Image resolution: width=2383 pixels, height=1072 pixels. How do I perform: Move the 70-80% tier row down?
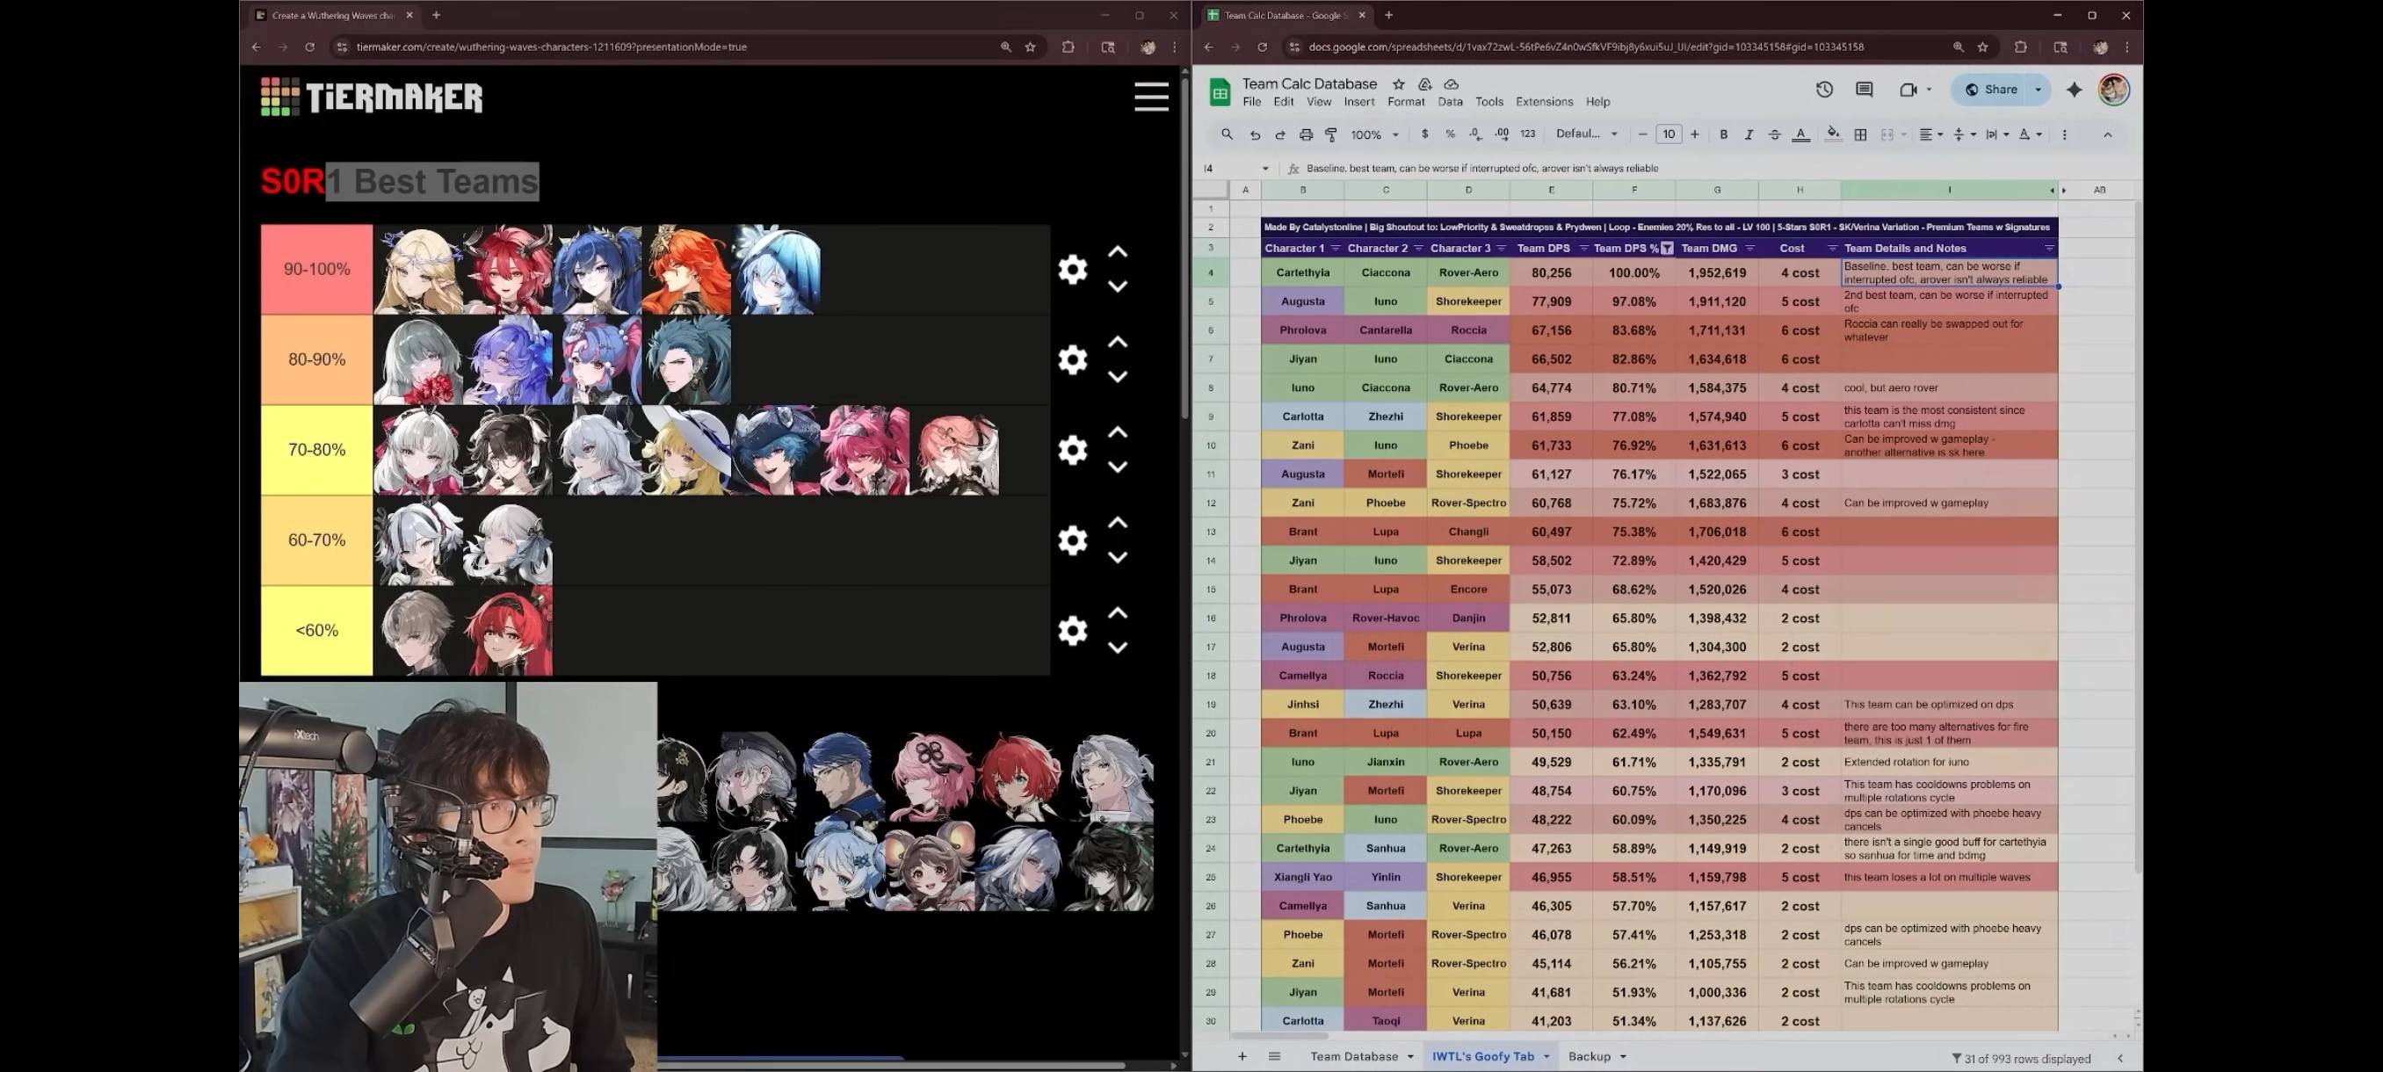pyautogui.click(x=1118, y=467)
